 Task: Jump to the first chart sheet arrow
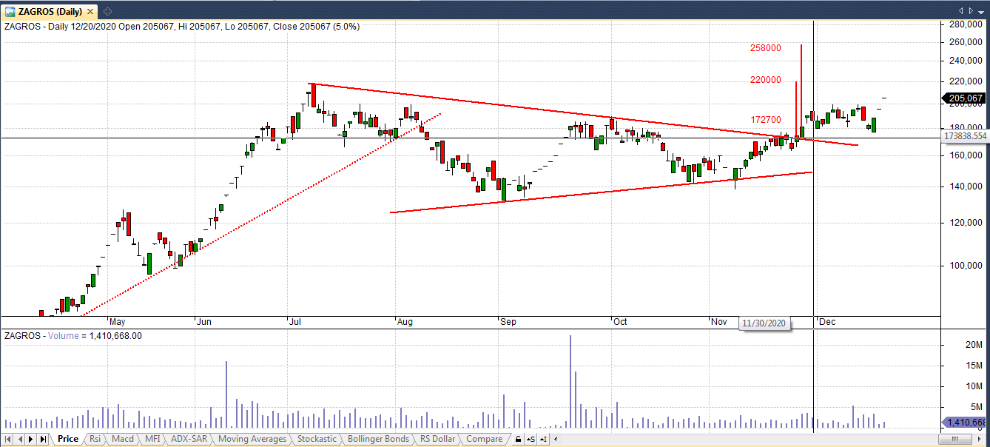click(x=9, y=439)
